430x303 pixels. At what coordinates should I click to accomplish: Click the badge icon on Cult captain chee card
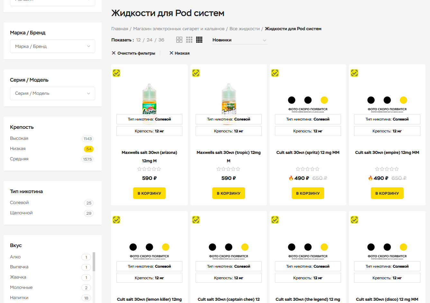point(196,220)
